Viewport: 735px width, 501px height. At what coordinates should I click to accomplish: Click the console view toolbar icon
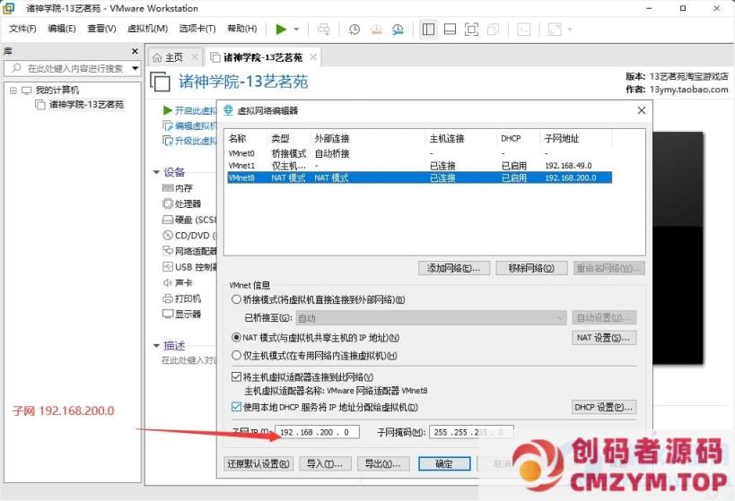[523, 30]
